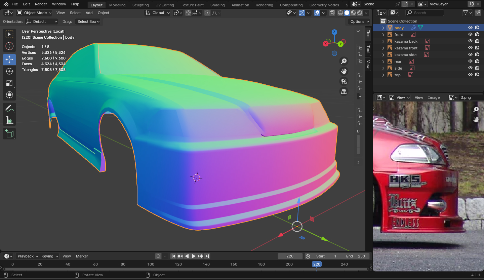Image resolution: width=484 pixels, height=280 pixels.
Task: Choose the Annotate tool
Action: (x=9, y=108)
